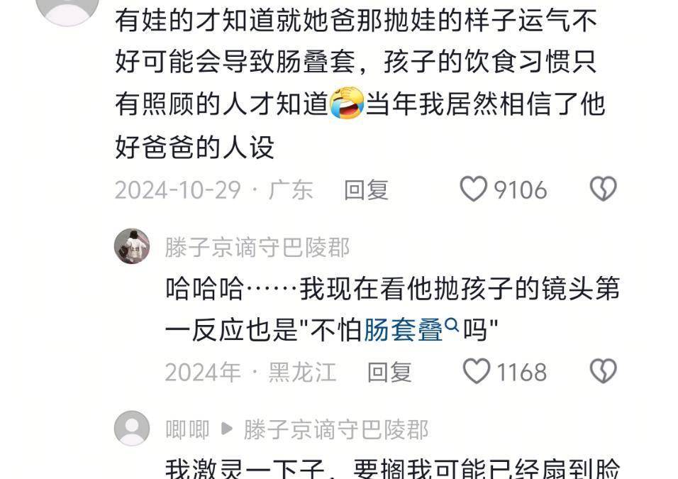The image size is (678, 479).
Task: Select the 唧唧 reply text starting with 我激灵一下子
Action: [x=393, y=468]
